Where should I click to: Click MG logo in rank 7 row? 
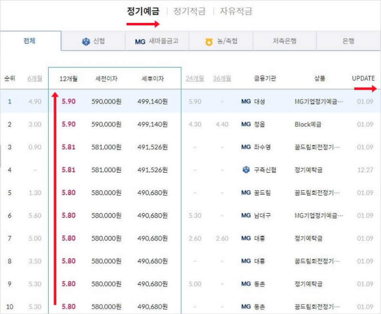click(246, 238)
